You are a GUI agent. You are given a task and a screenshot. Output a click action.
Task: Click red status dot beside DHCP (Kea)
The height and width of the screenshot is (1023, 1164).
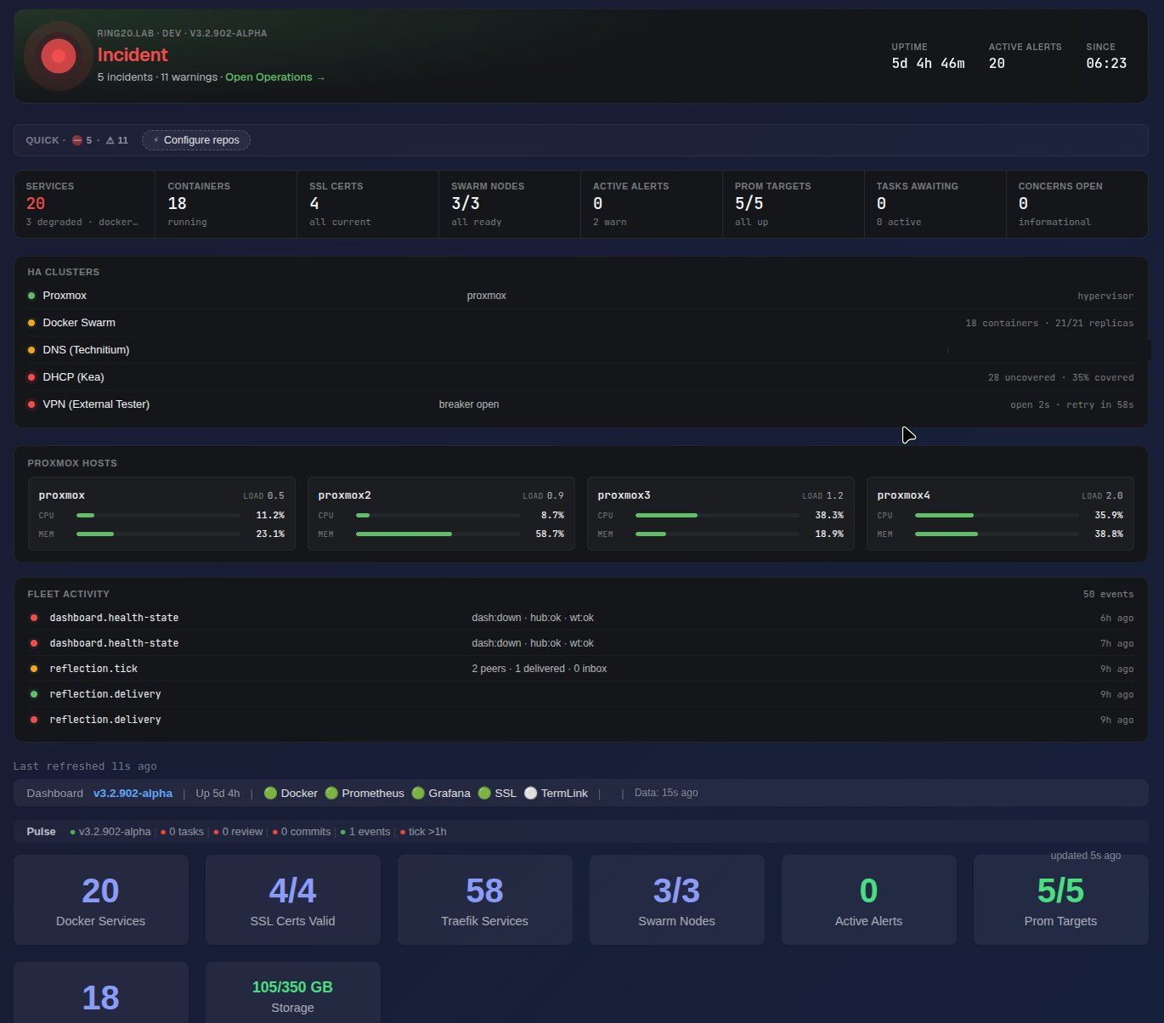tap(31, 377)
